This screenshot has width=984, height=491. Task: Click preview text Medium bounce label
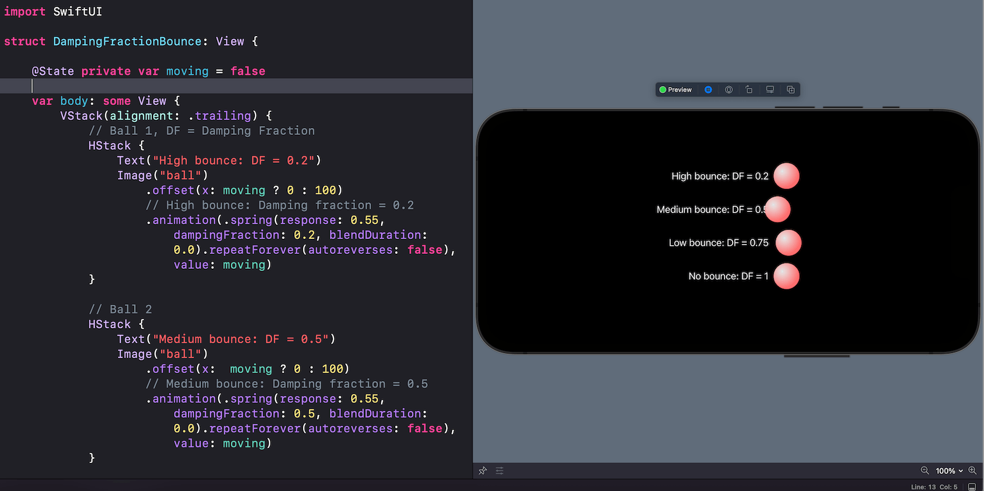point(711,210)
